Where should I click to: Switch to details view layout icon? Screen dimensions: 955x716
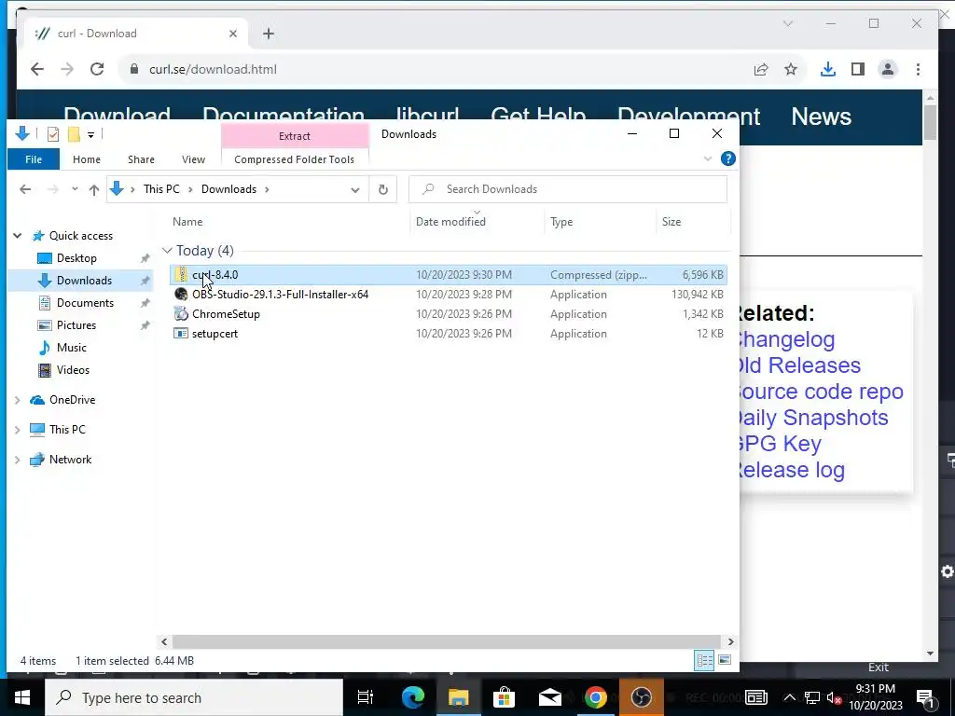pyautogui.click(x=705, y=661)
